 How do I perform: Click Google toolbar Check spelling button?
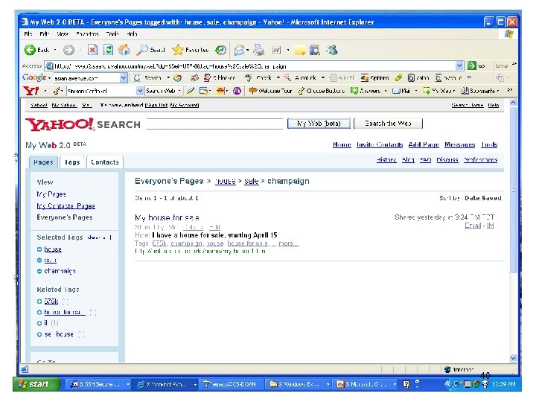click(x=259, y=78)
